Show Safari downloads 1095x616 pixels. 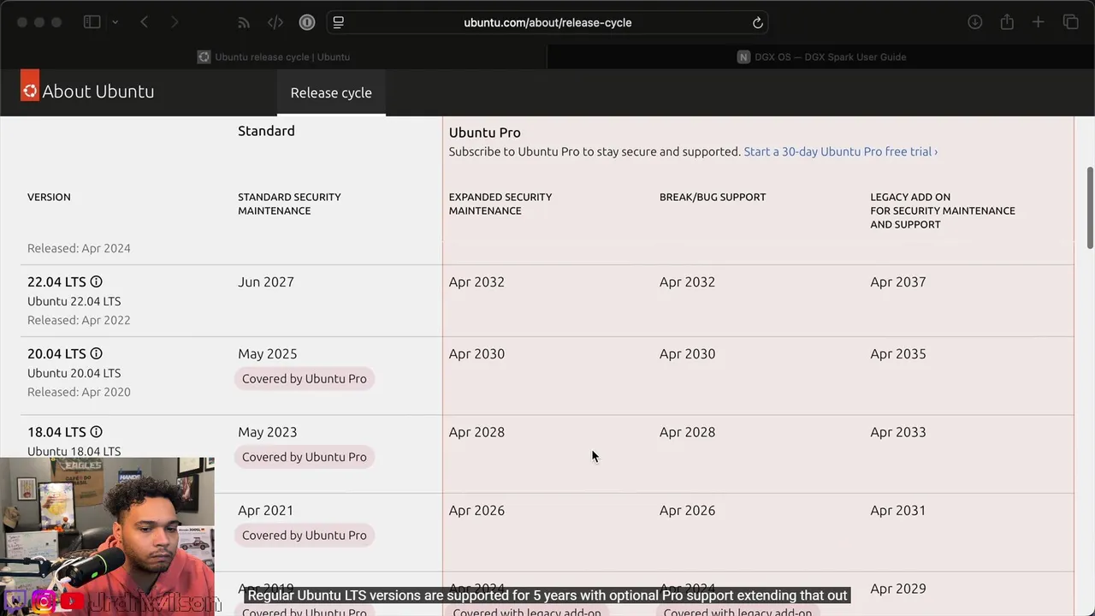[x=974, y=22]
